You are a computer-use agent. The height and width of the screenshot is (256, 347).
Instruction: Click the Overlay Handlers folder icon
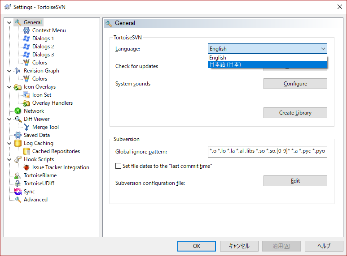click(x=26, y=103)
